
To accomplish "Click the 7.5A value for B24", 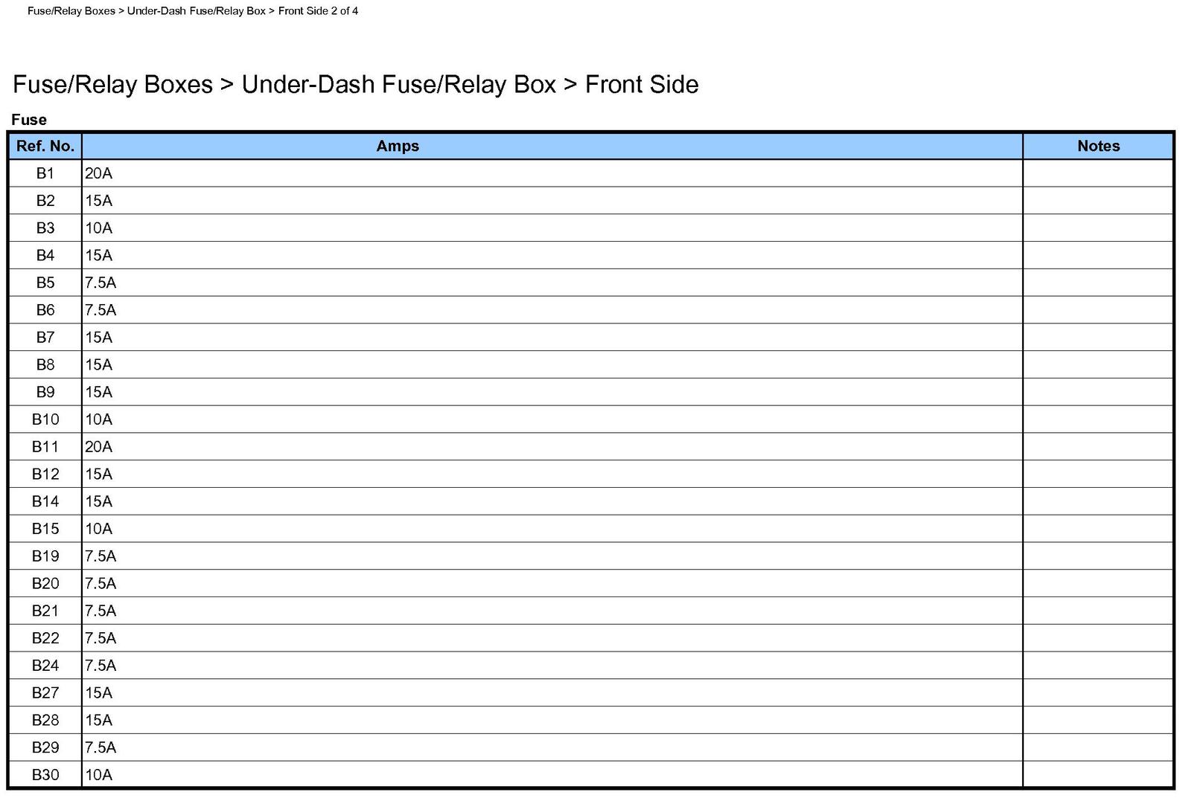I will (101, 666).
